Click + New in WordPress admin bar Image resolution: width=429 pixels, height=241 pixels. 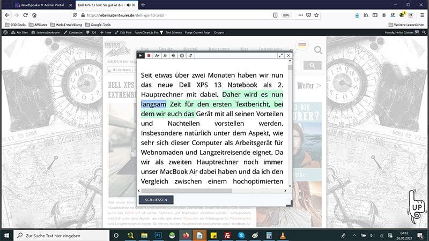pos(106,32)
